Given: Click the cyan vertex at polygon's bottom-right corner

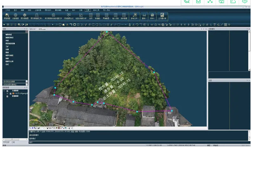Looking at the screenshot, I should tap(172, 111).
